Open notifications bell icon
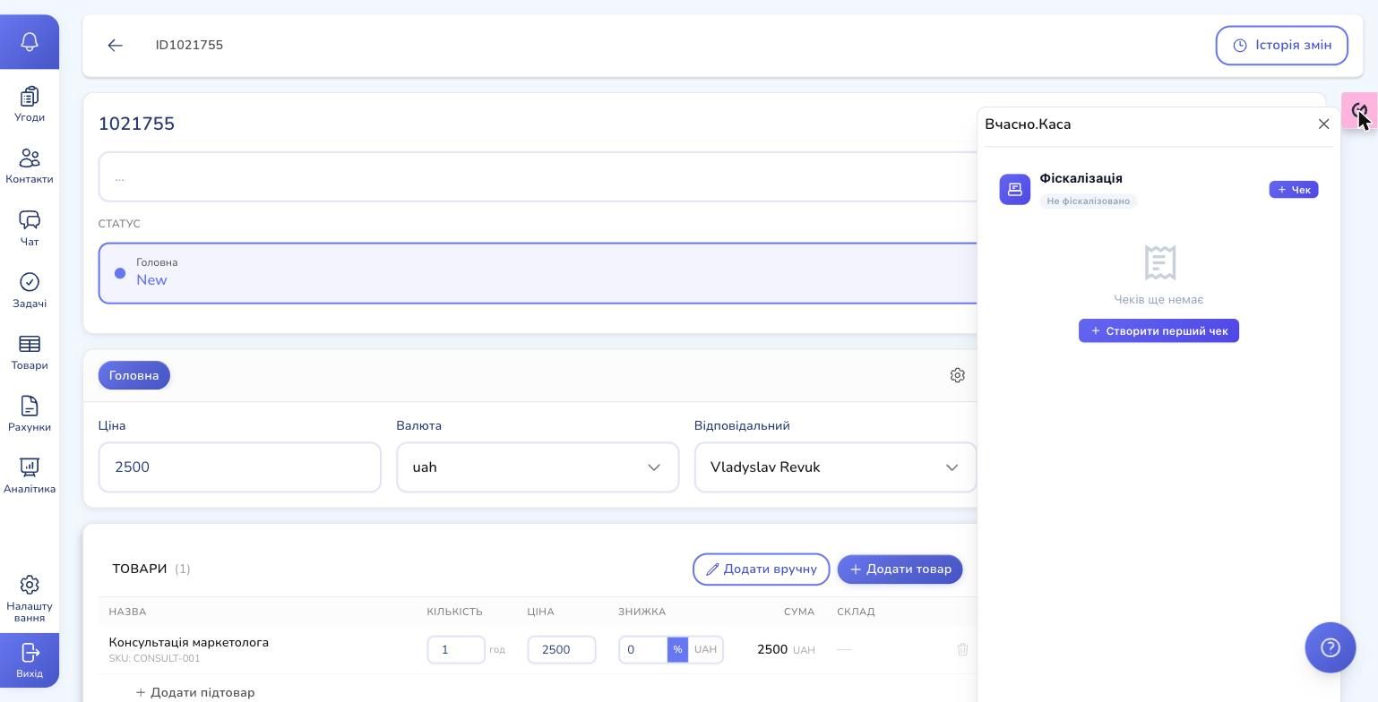Screen dimensions: 1378x702 30,41
